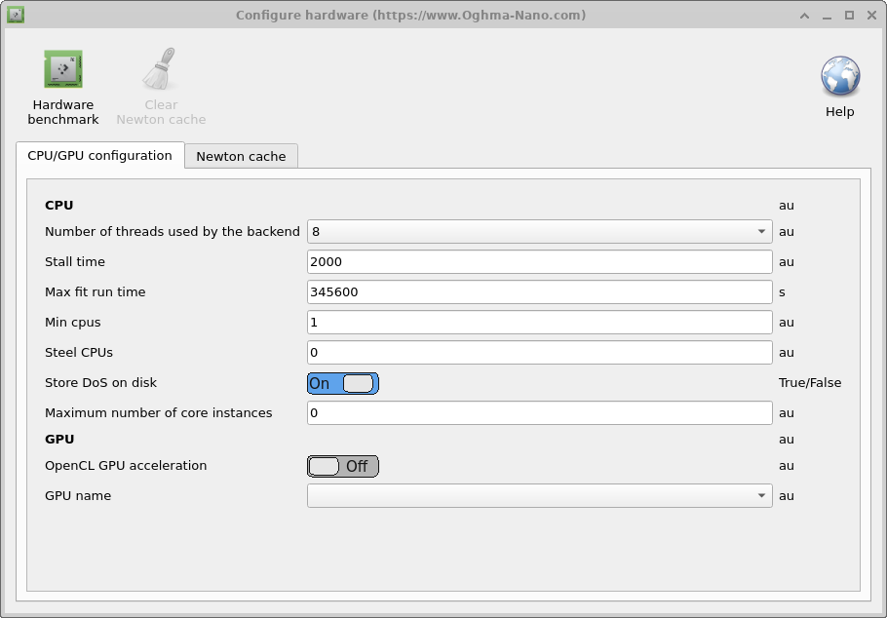Switch to the Newton cache tab
This screenshot has height=618, width=887.
click(240, 155)
